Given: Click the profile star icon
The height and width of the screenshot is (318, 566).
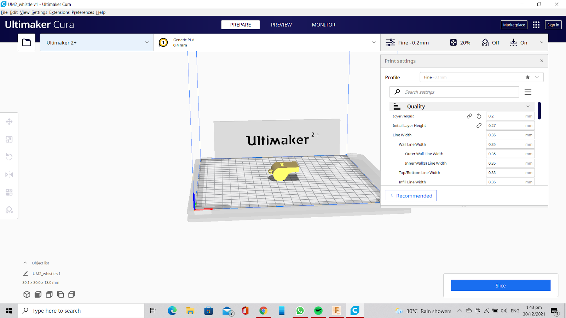Looking at the screenshot, I should click(x=528, y=77).
